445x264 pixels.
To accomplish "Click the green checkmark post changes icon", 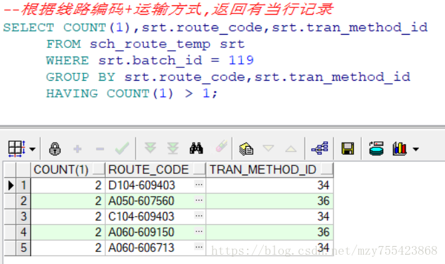I will pos(122,149).
